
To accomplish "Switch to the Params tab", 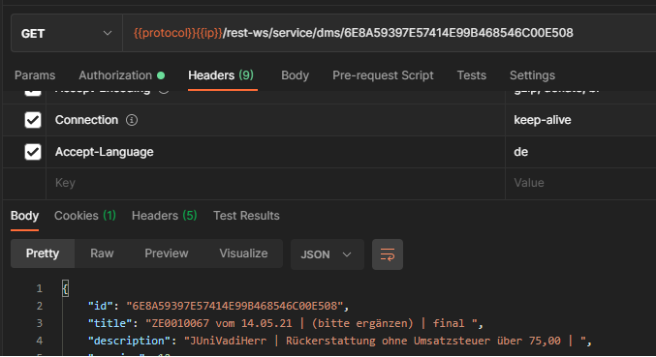I will pyautogui.click(x=35, y=75).
